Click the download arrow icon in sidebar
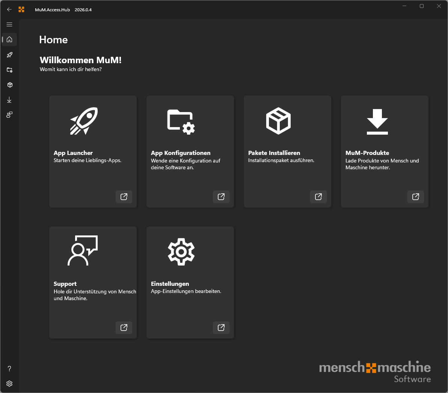The image size is (448, 393). 10,100
